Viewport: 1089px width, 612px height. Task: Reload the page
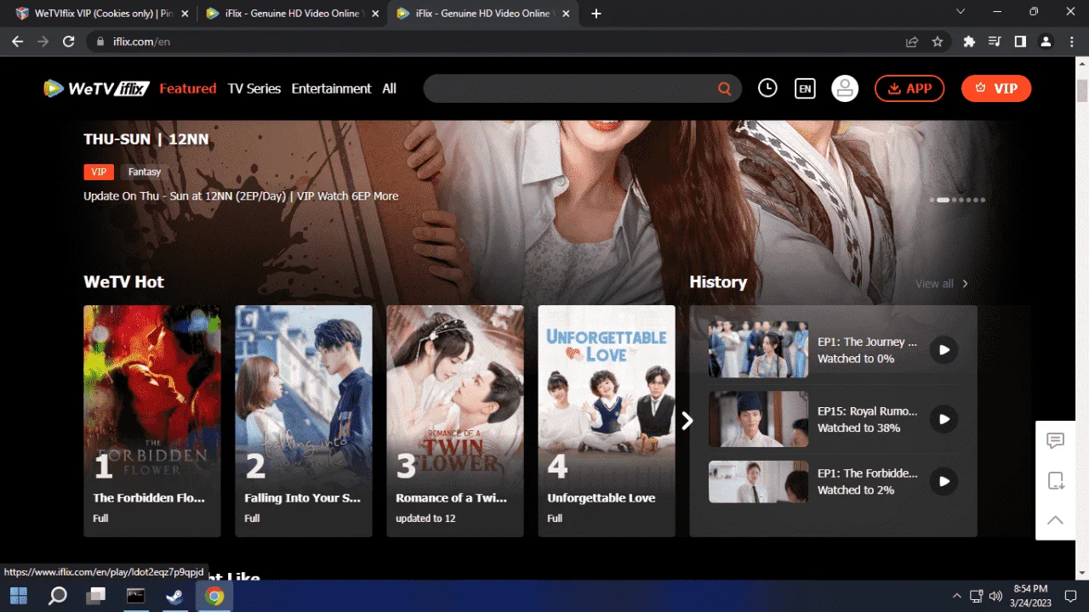point(69,41)
